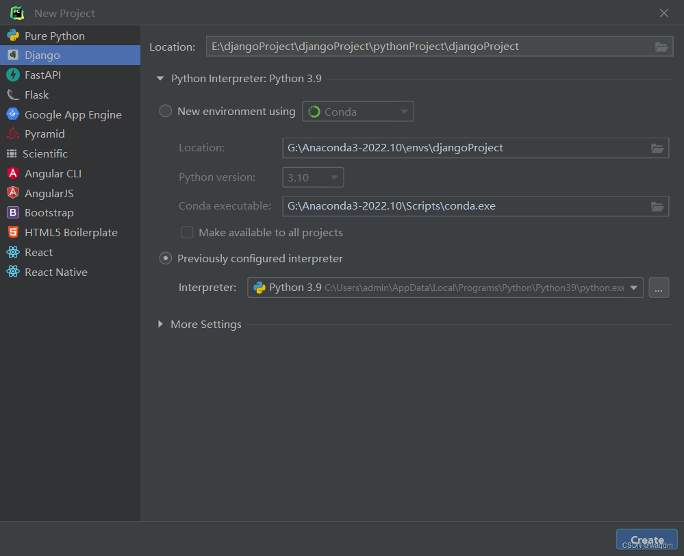Collapse the Python Interpreter section

coord(160,79)
